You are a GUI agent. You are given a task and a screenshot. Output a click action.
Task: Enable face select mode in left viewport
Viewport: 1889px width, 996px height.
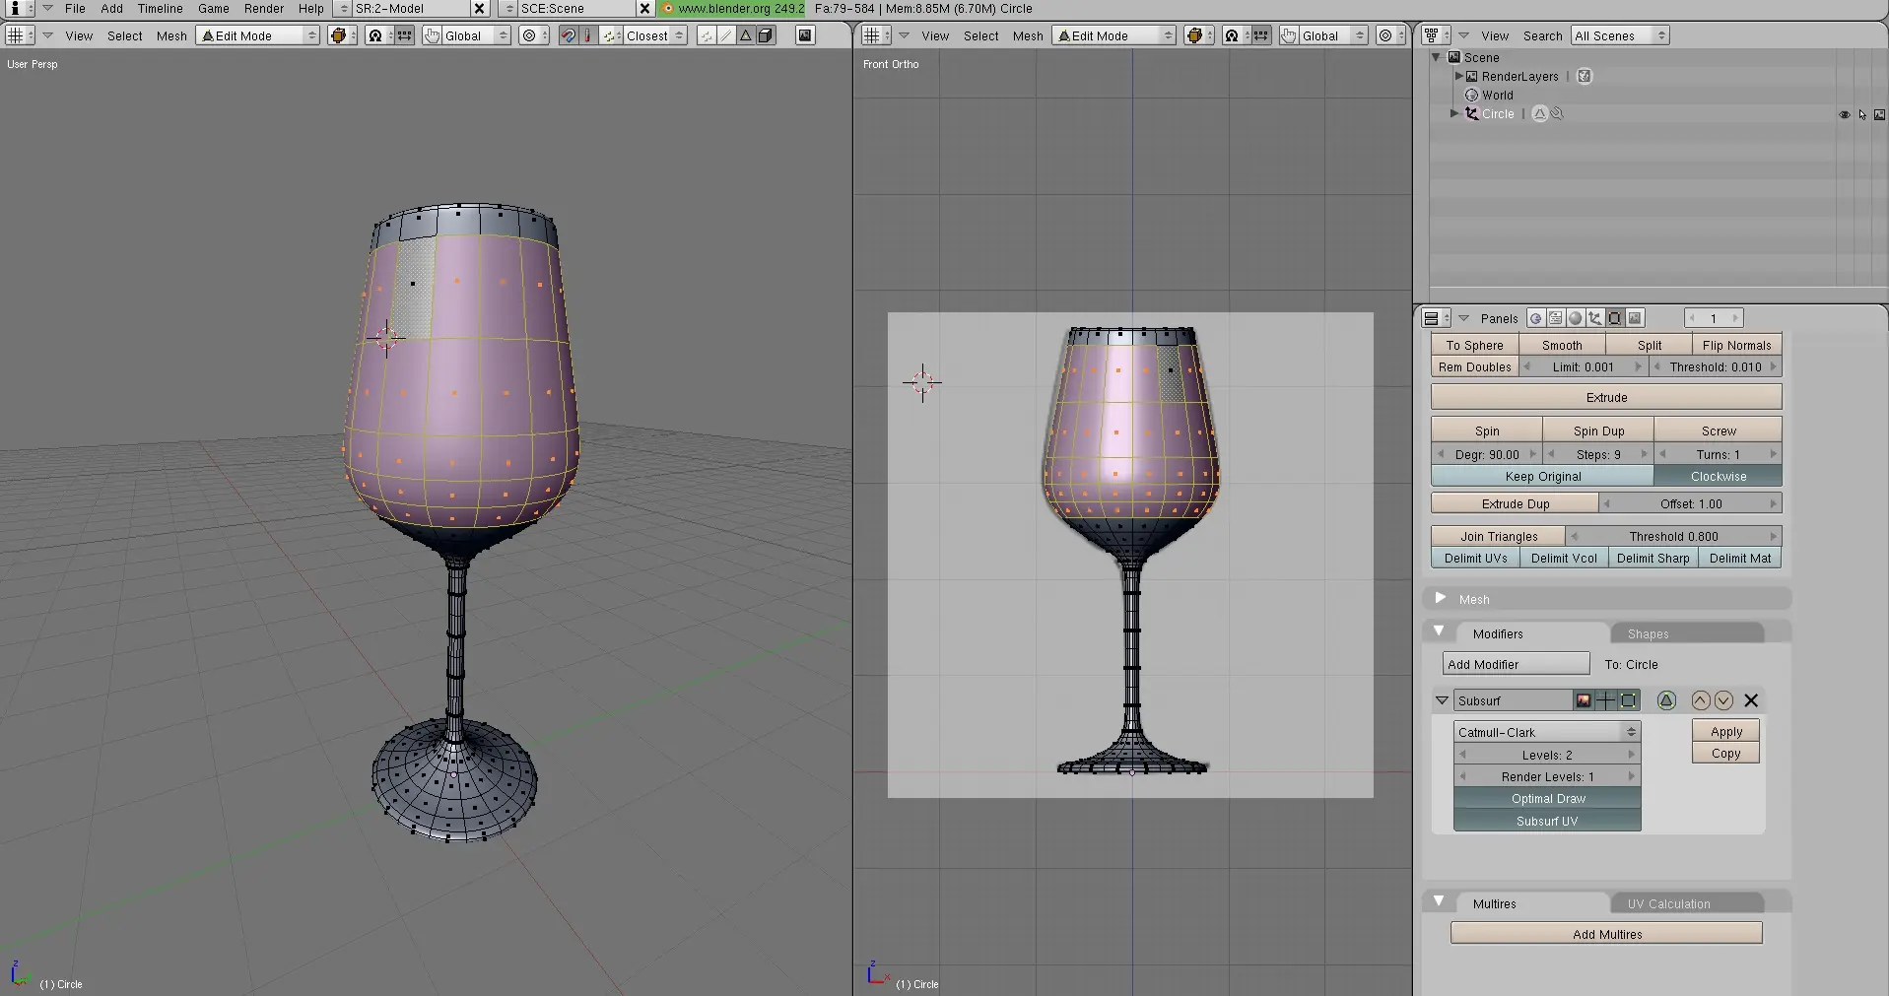[746, 35]
